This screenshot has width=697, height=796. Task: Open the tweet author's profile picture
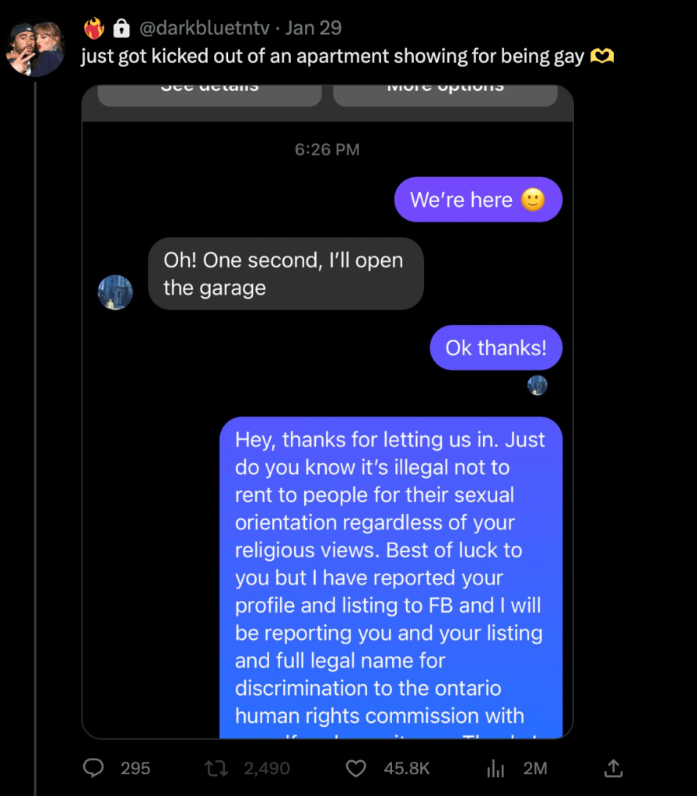coord(36,49)
